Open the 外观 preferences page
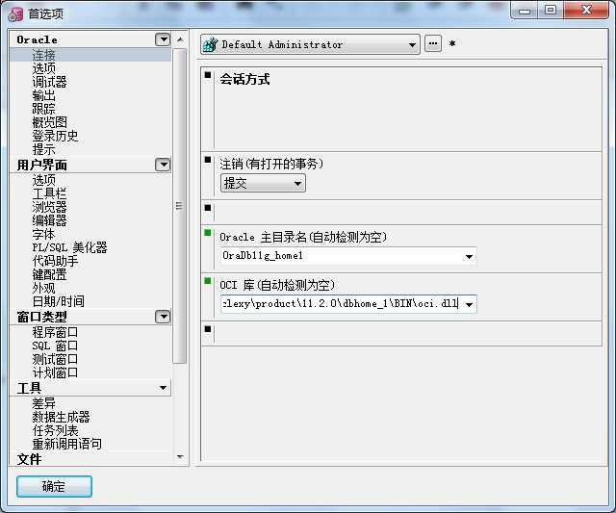Viewport: 616px width, 513px height. (x=43, y=288)
